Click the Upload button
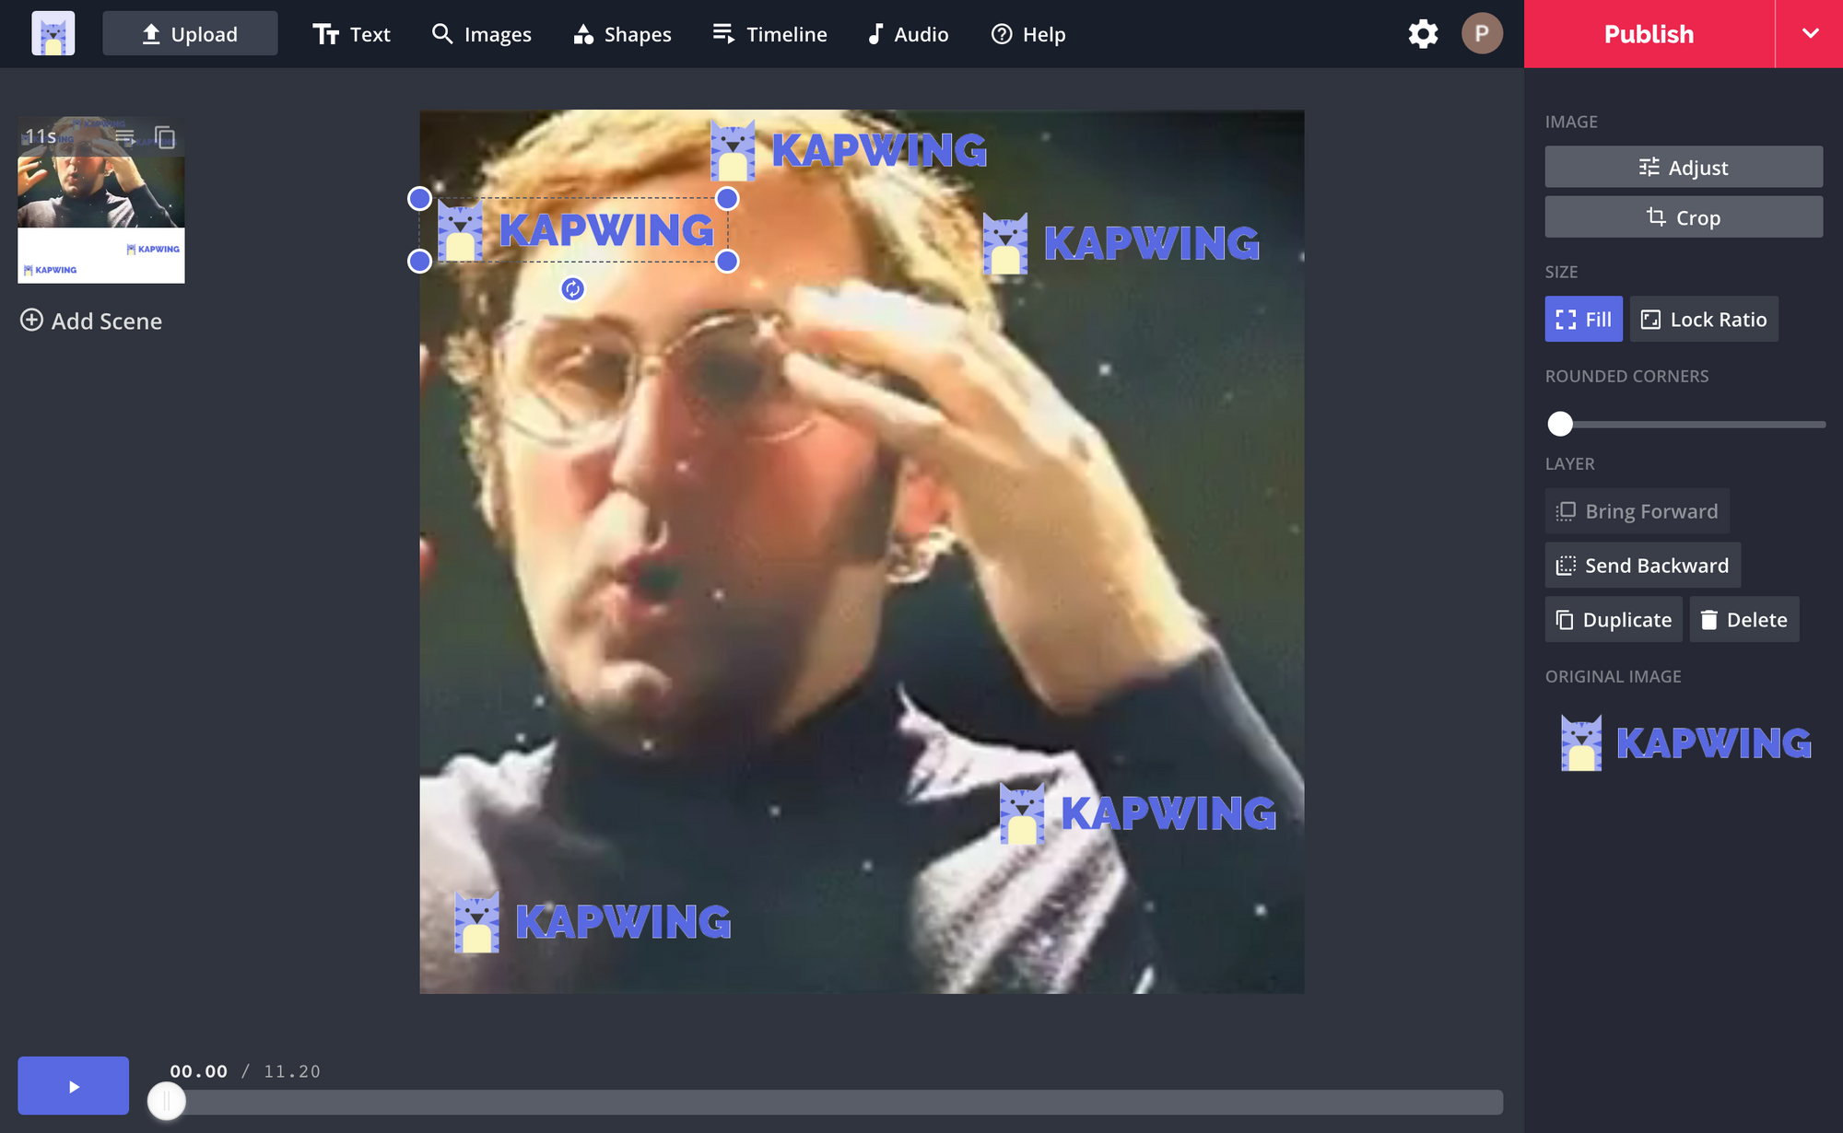1843x1133 pixels. pos(190,34)
